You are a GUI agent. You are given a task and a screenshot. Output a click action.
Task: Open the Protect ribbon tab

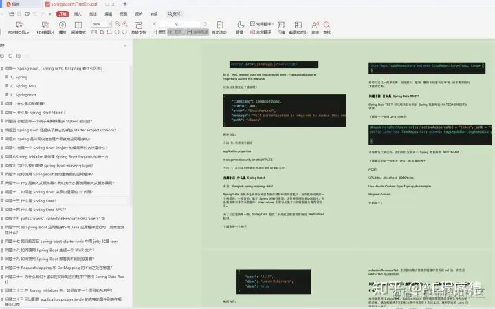(139, 14)
